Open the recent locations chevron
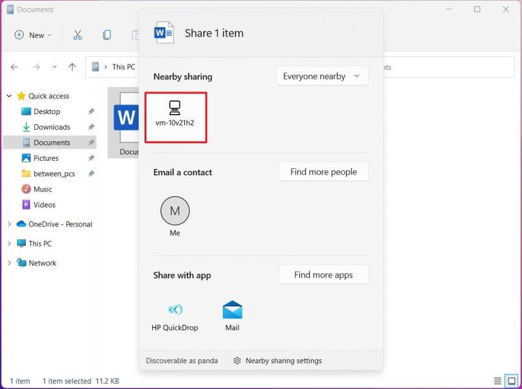This screenshot has width=522, height=389. 54,67
